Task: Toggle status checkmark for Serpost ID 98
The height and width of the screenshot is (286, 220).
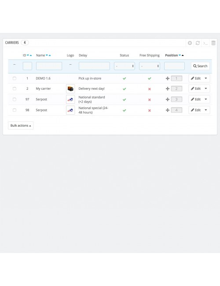Action: click(125, 110)
